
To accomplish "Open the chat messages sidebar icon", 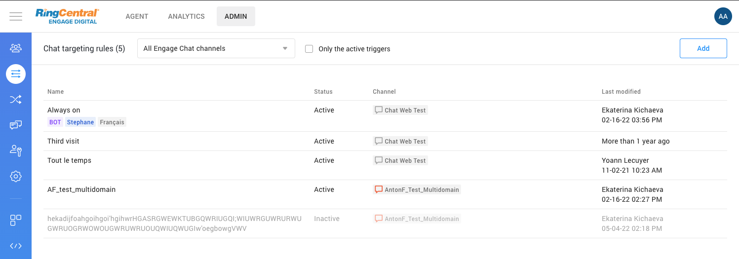I will pyautogui.click(x=16, y=125).
